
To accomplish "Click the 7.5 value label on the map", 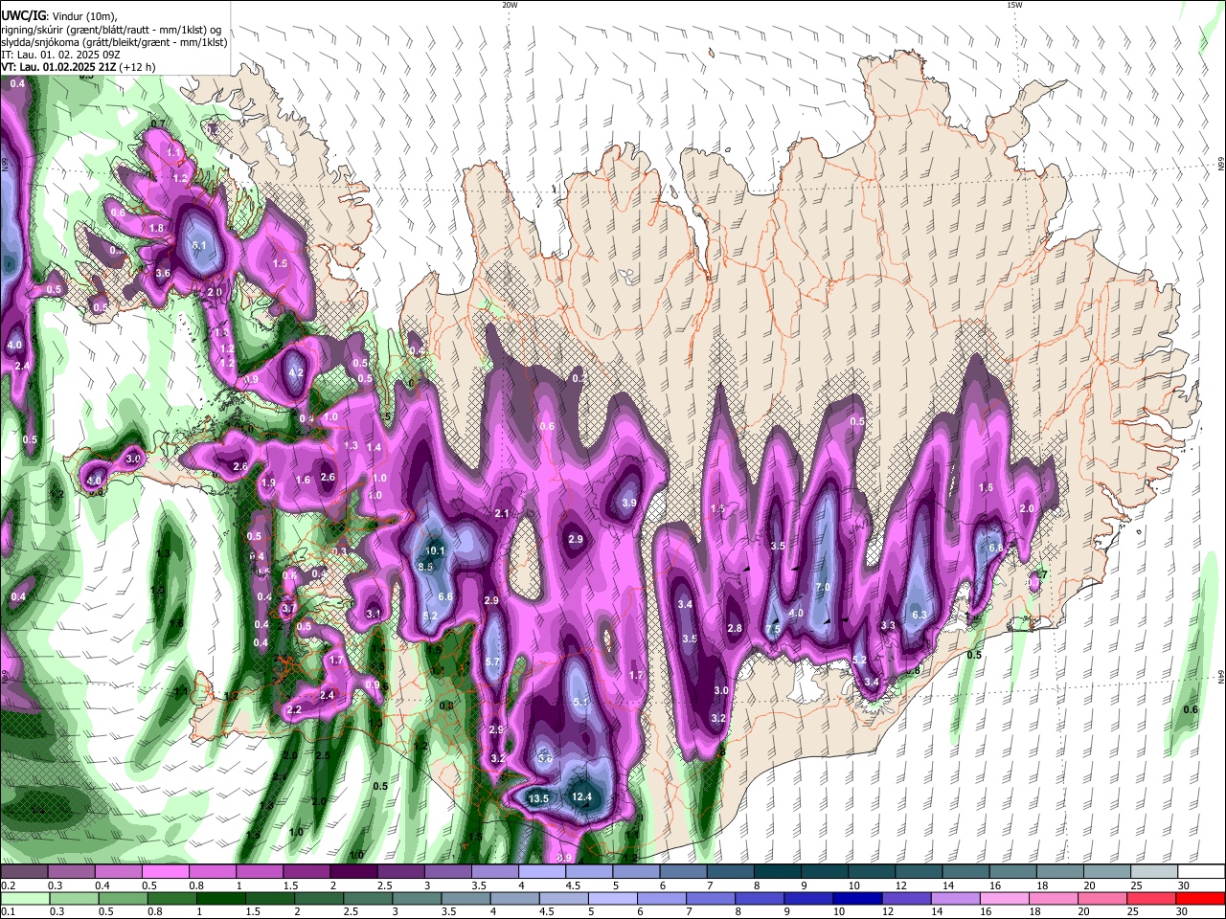I will (774, 628).
